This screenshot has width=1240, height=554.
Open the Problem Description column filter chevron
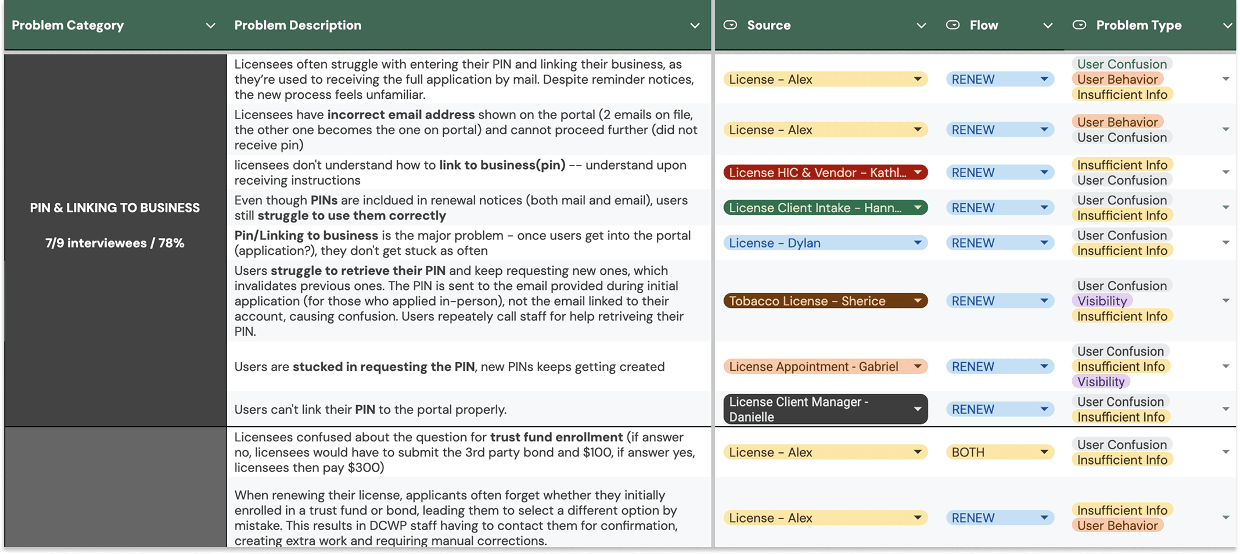click(x=695, y=26)
